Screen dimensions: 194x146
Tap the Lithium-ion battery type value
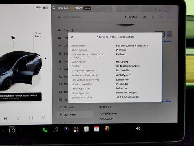click(x=123, y=79)
